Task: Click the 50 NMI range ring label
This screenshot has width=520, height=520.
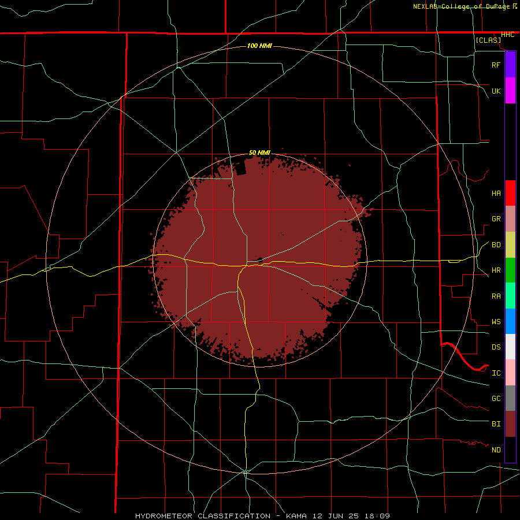Action: click(259, 153)
